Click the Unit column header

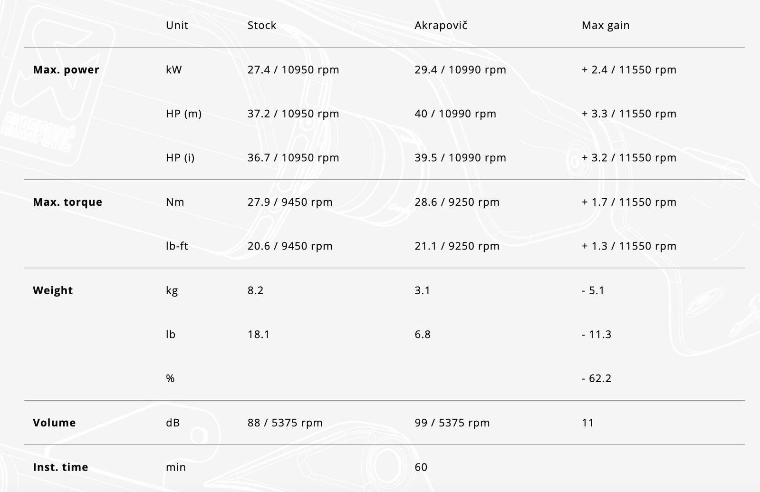[177, 25]
